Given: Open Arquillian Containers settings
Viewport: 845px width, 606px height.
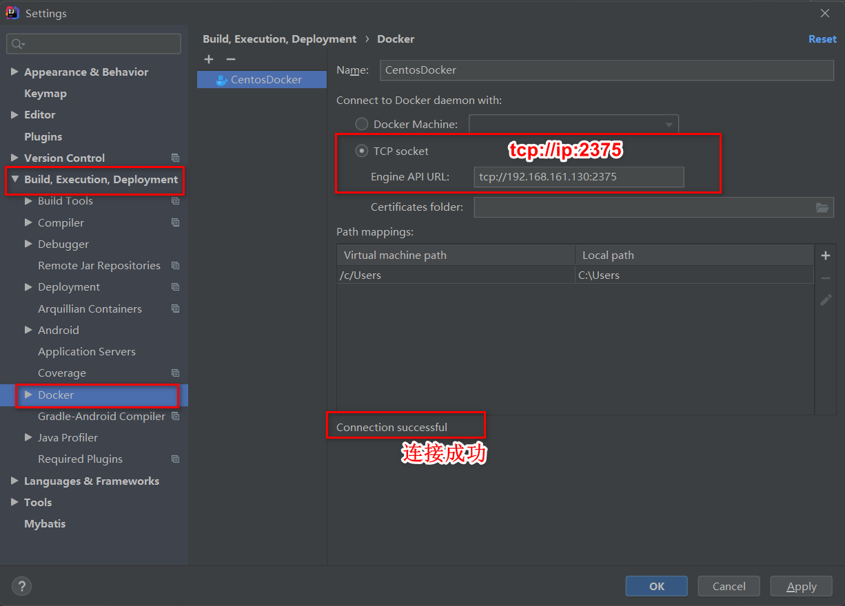Looking at the screenshot, I should (90, 309).
